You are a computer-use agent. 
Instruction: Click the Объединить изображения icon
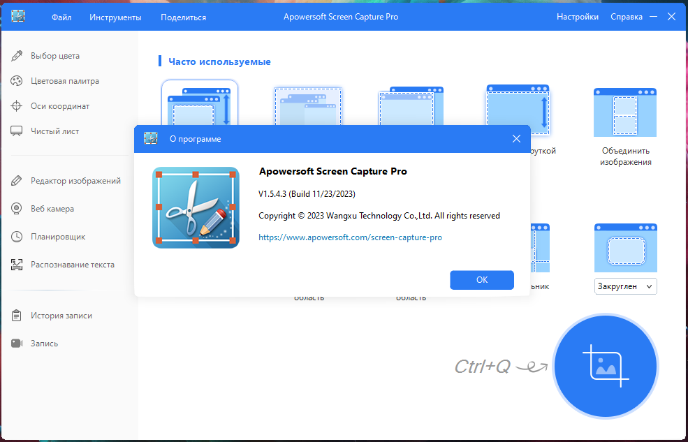[x=625, y=112]
